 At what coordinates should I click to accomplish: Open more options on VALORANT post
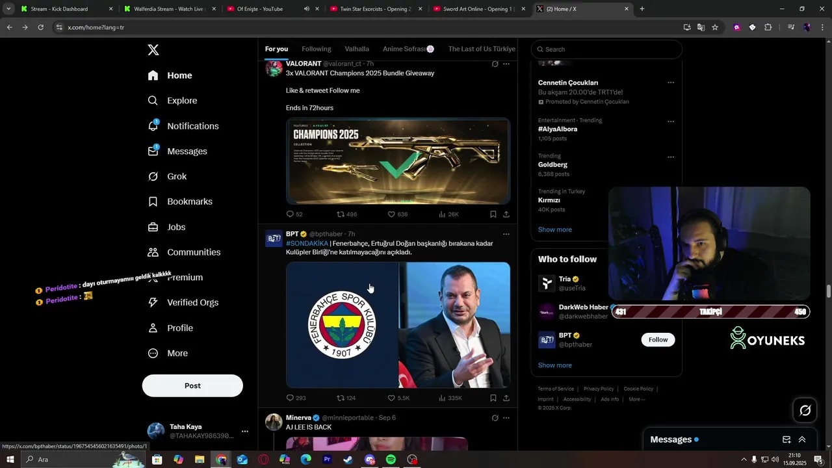(x=506, y=64)
